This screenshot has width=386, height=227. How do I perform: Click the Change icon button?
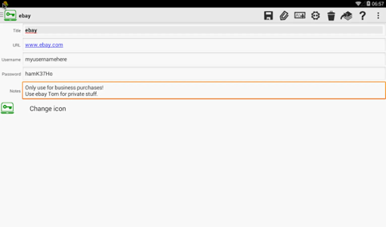(x=48, y=109)
